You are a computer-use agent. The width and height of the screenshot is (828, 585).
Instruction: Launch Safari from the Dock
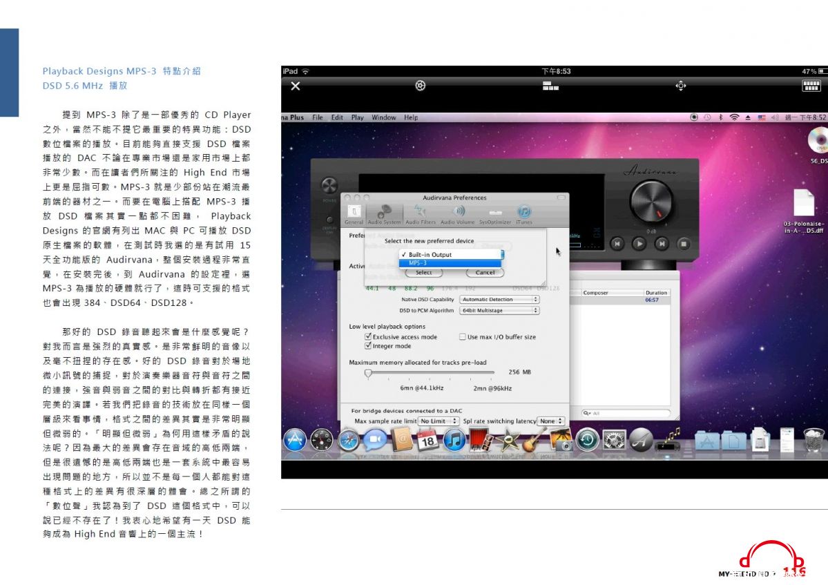[349, 440]
